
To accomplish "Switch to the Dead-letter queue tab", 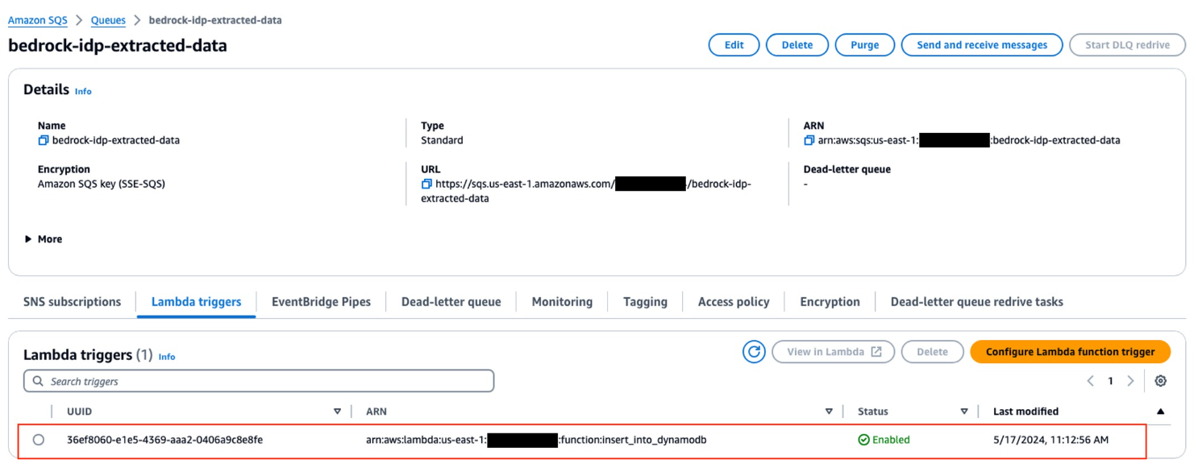I will coord(451,302).
